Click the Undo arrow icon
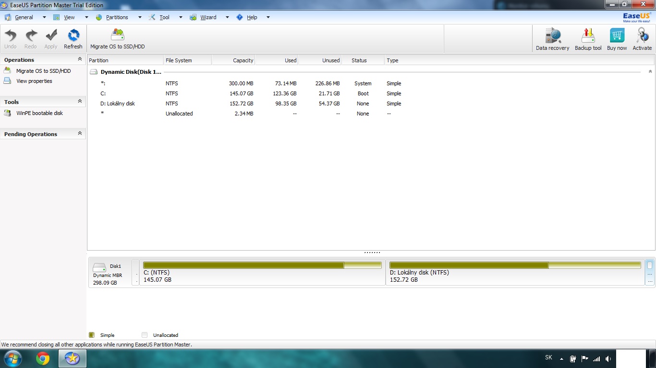656x368 pixels. click(x=11, y=36)
